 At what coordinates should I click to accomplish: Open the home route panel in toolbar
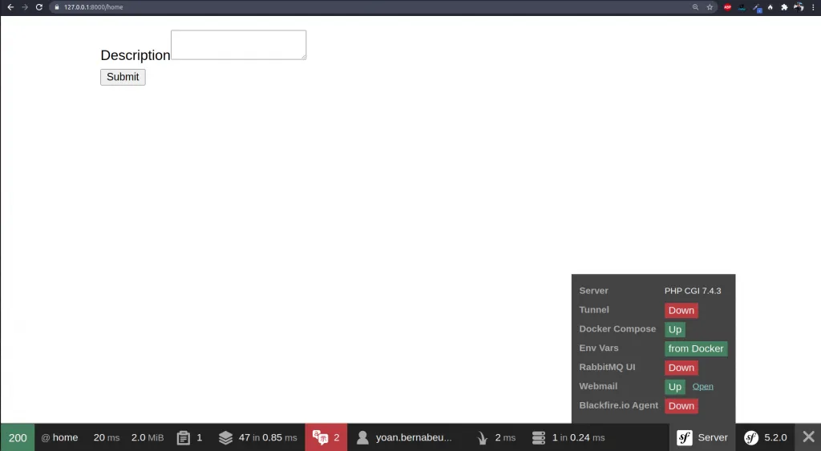tap(60, 437)
